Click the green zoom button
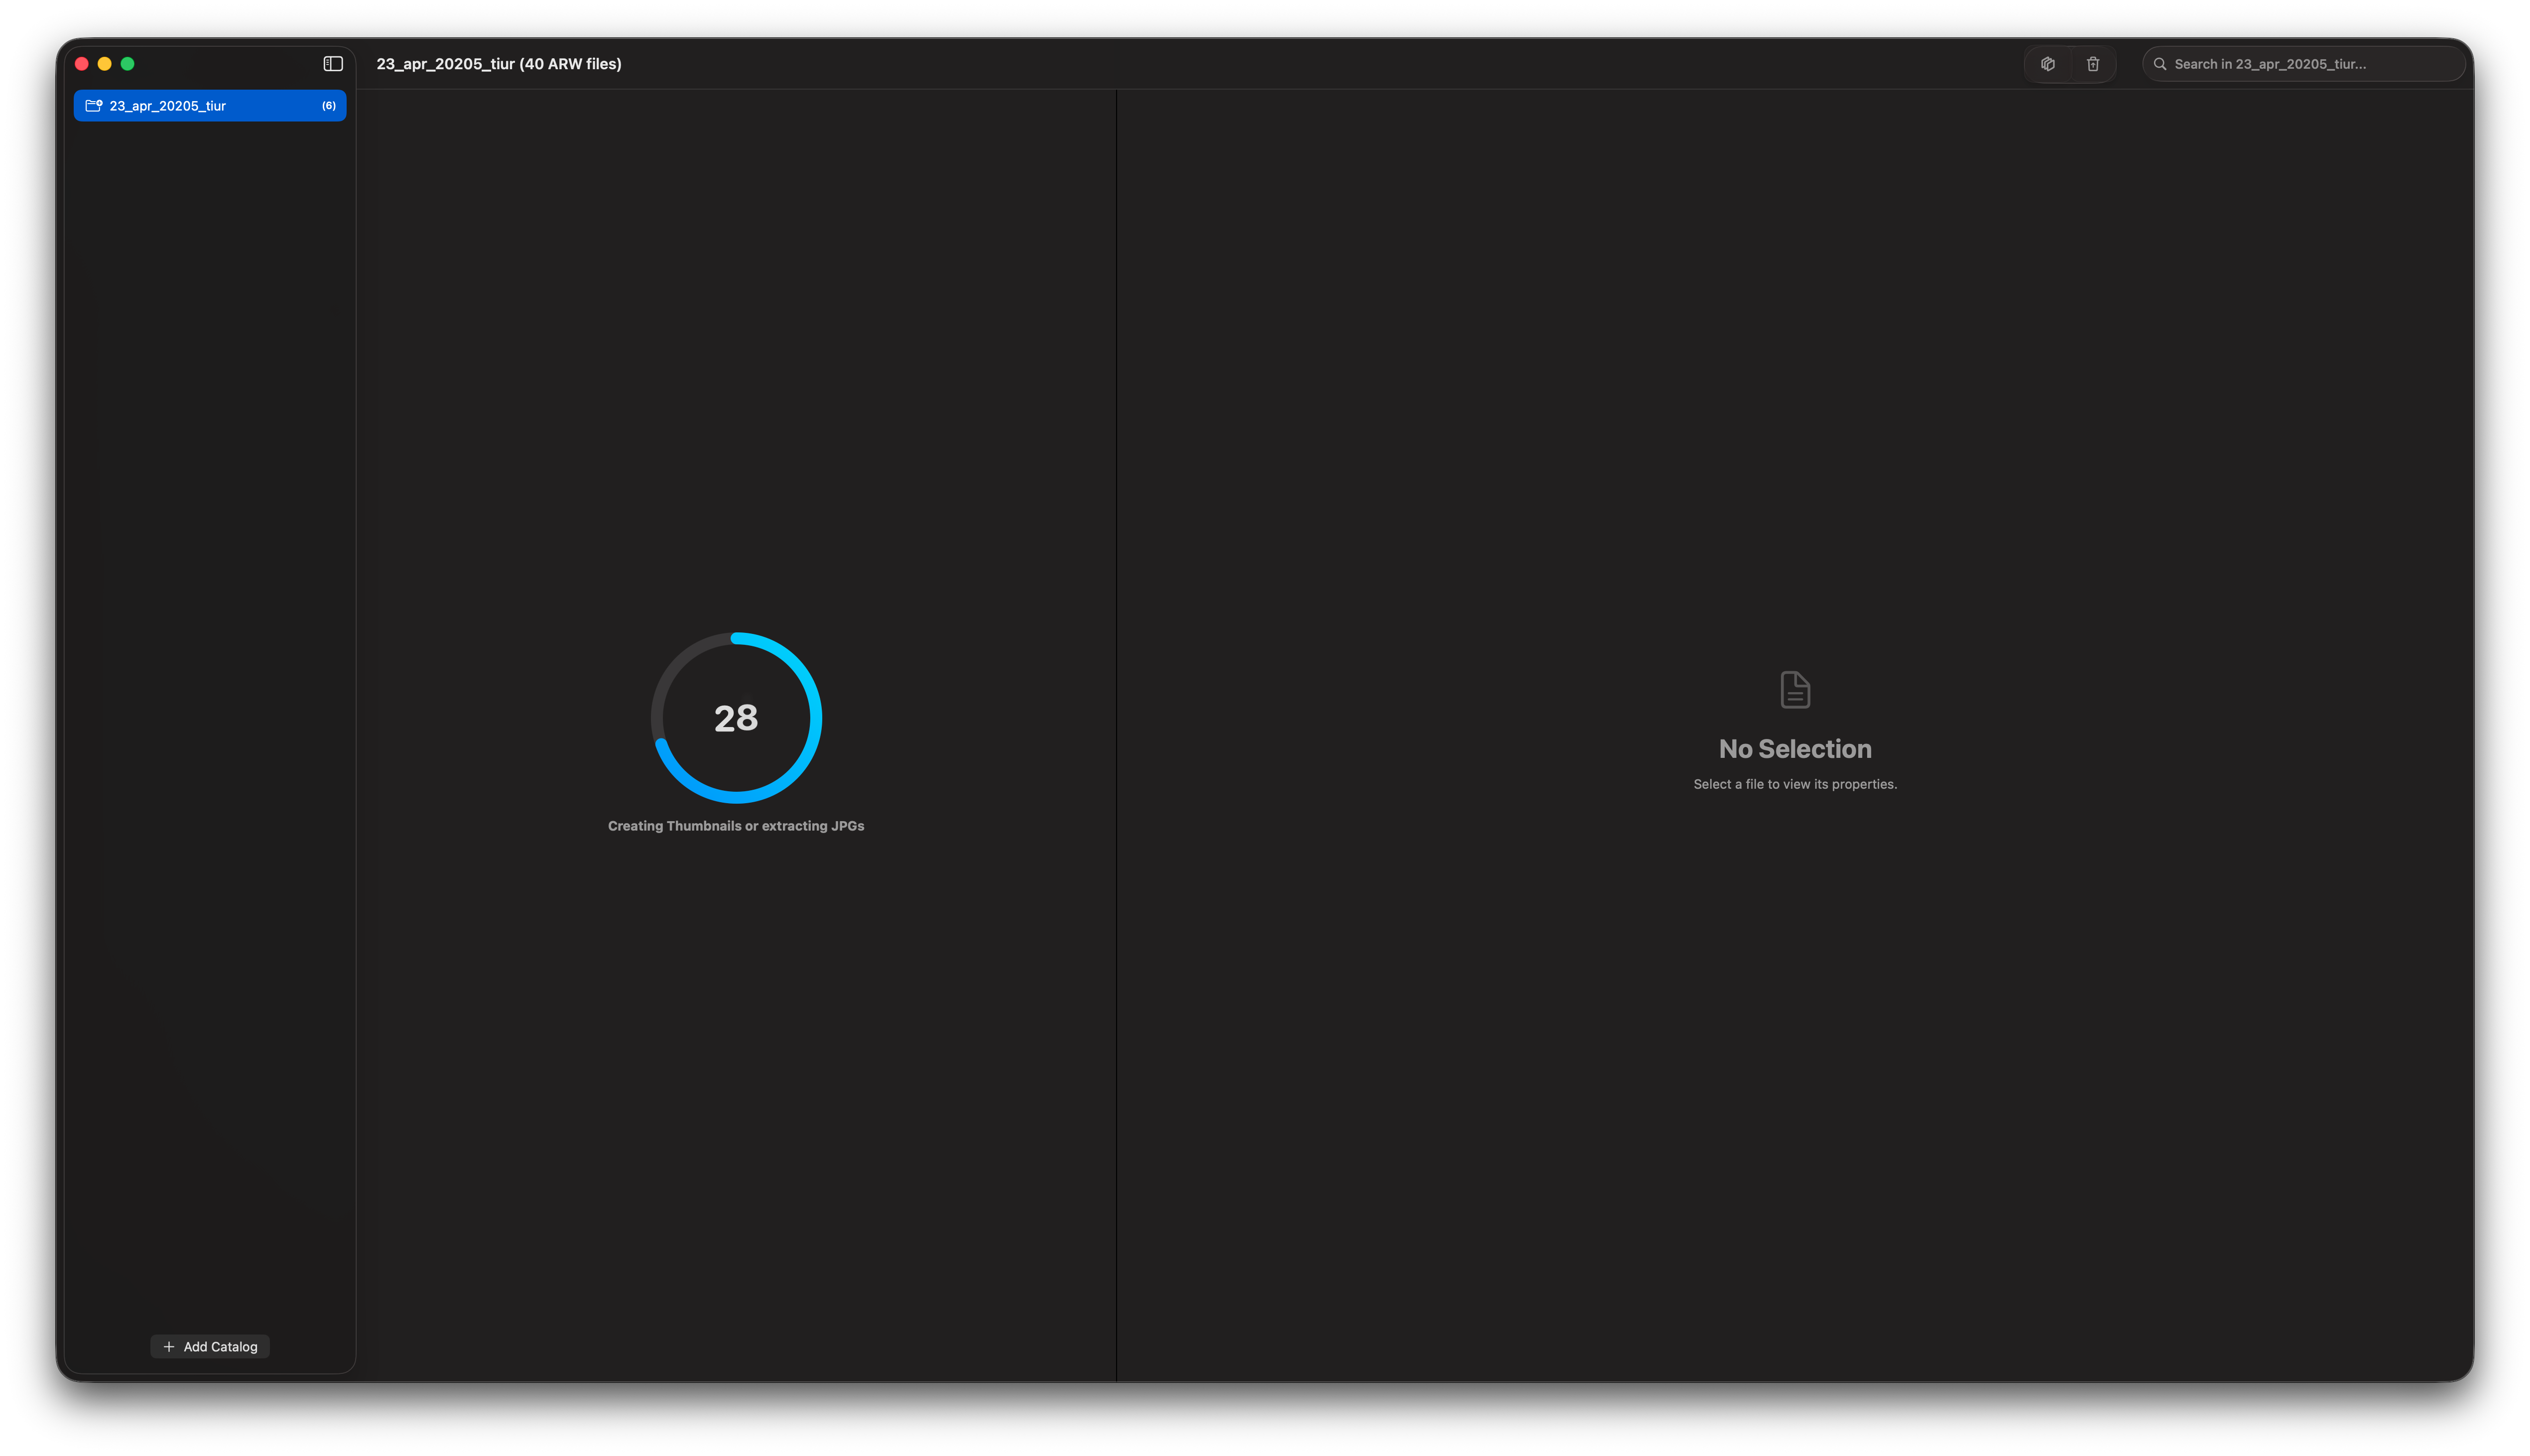This screenshot has height=1456, width=2530. click(128, 63)
